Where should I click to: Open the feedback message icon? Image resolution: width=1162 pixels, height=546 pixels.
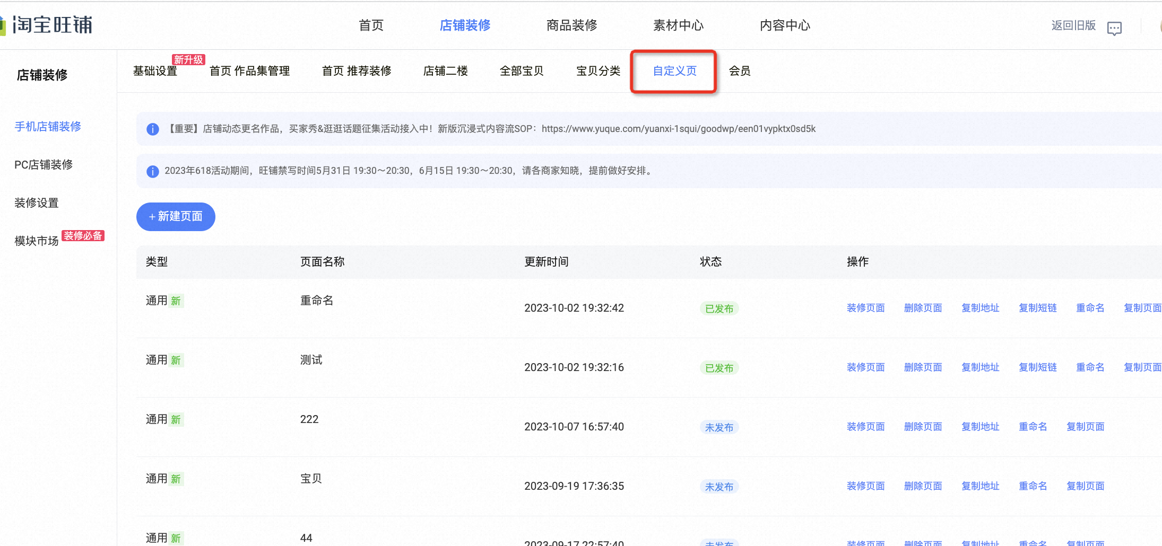pyautogui.click(x=1114, y=28)
